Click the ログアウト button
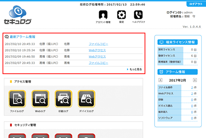 (196, 4)
